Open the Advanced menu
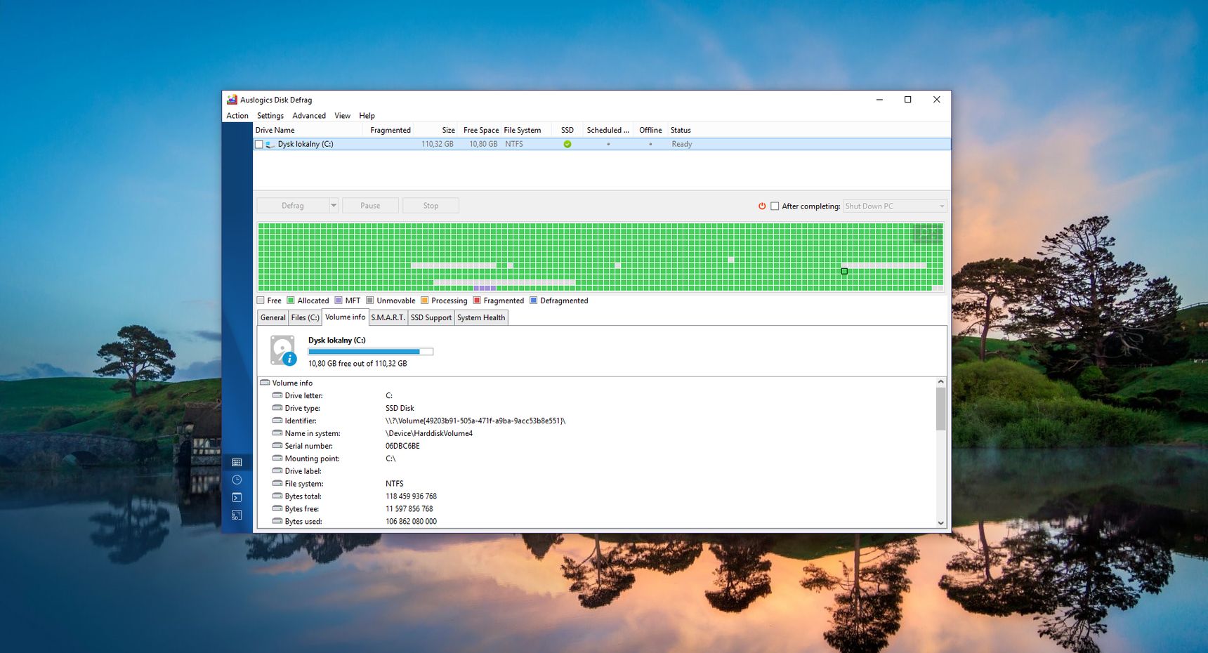This screenshot has width=1208, height=653. tap(309, 116)
